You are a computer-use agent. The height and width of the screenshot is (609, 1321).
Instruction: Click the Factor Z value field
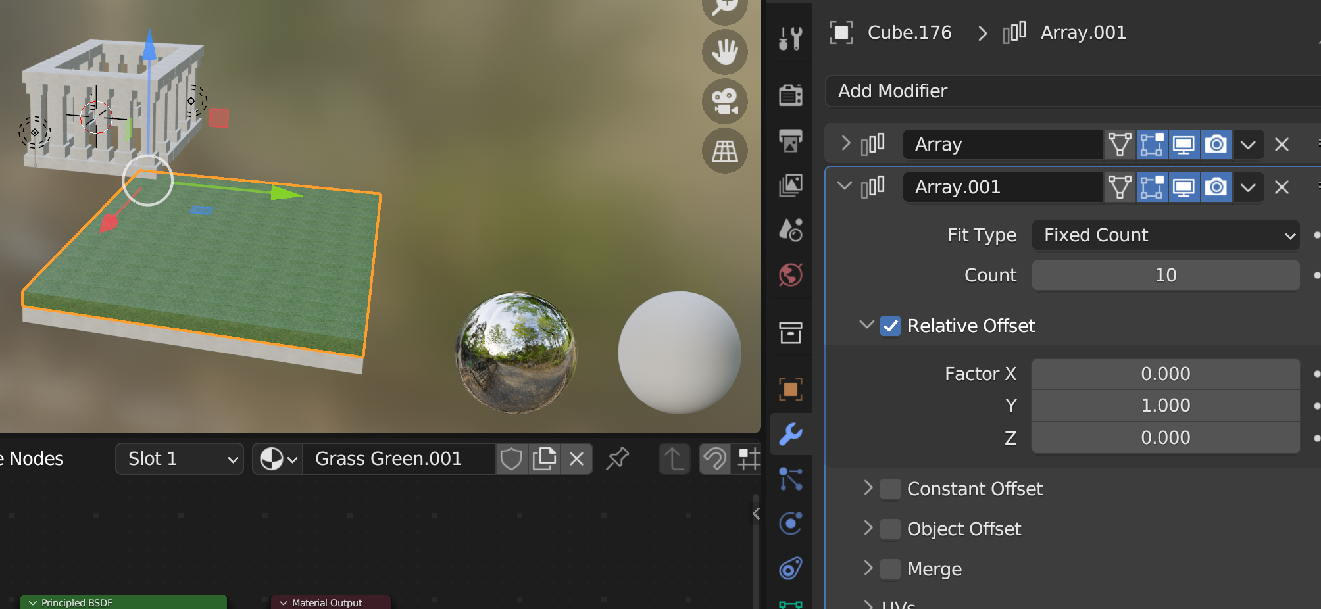pos(1166,437)
